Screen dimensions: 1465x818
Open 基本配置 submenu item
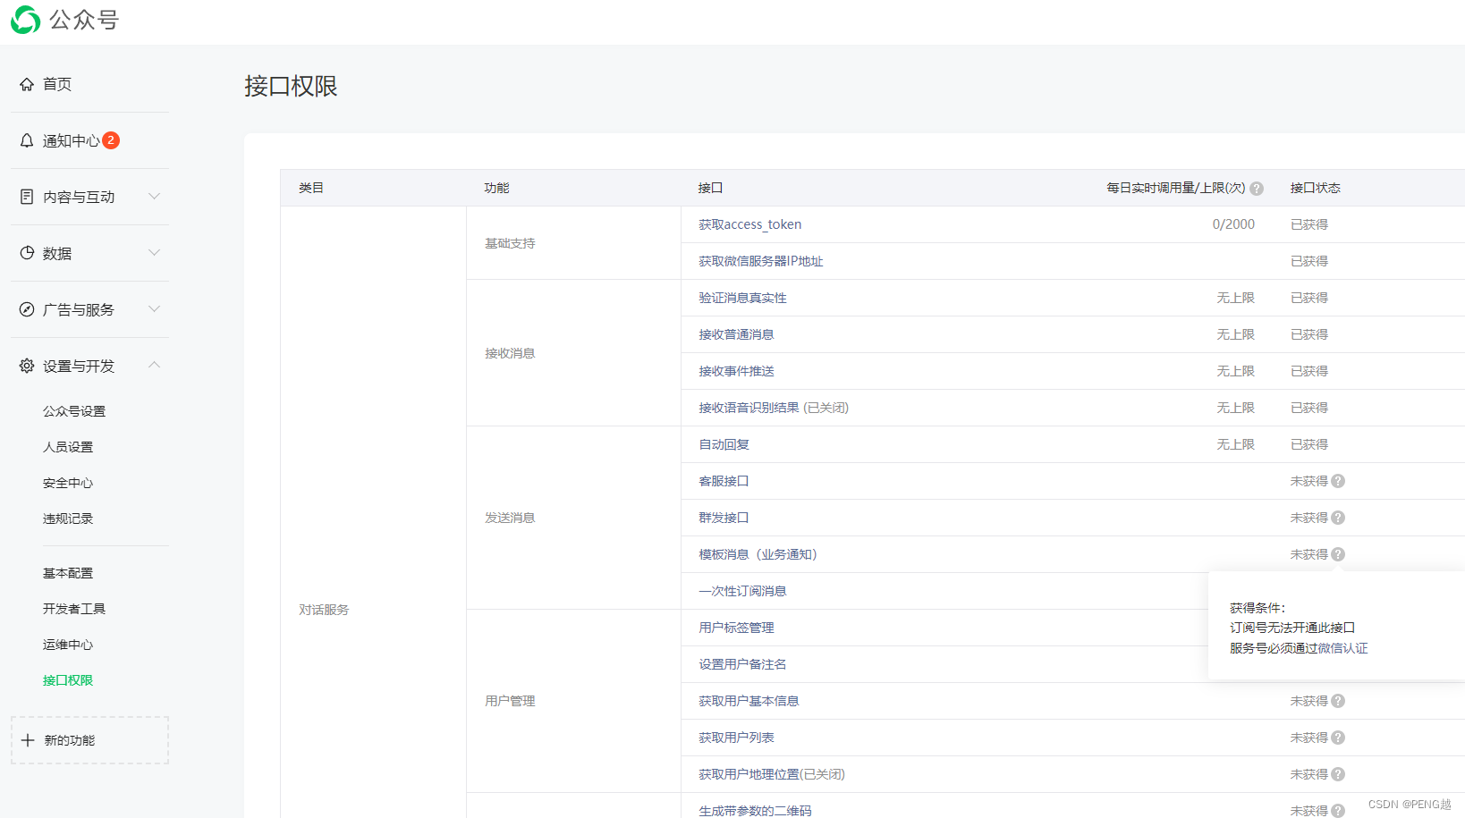[68, 573]
